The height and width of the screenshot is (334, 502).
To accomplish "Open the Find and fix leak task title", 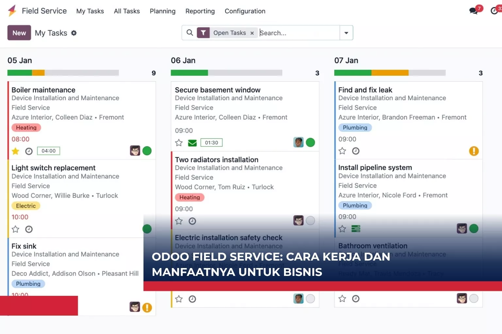I will tap(365, 90).
